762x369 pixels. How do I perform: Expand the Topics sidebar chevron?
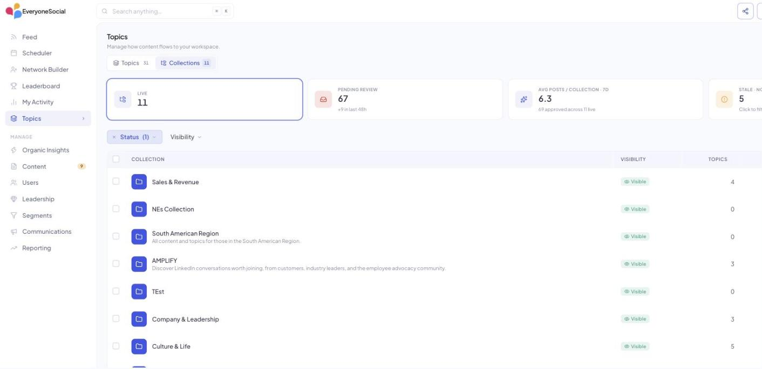(83, 119)
